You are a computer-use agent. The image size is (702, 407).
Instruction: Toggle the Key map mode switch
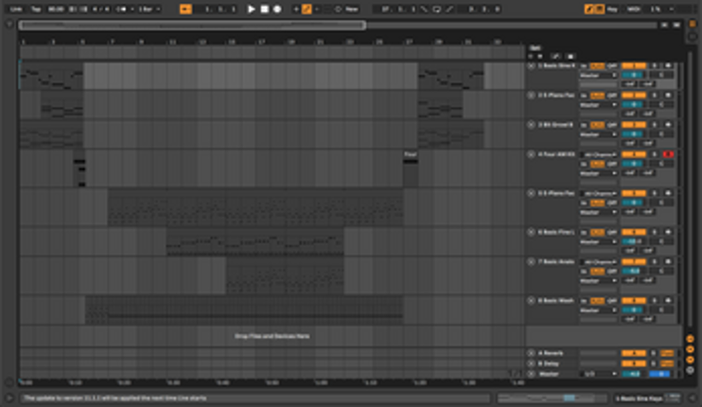pyautogui.click(x=612, y=9)
